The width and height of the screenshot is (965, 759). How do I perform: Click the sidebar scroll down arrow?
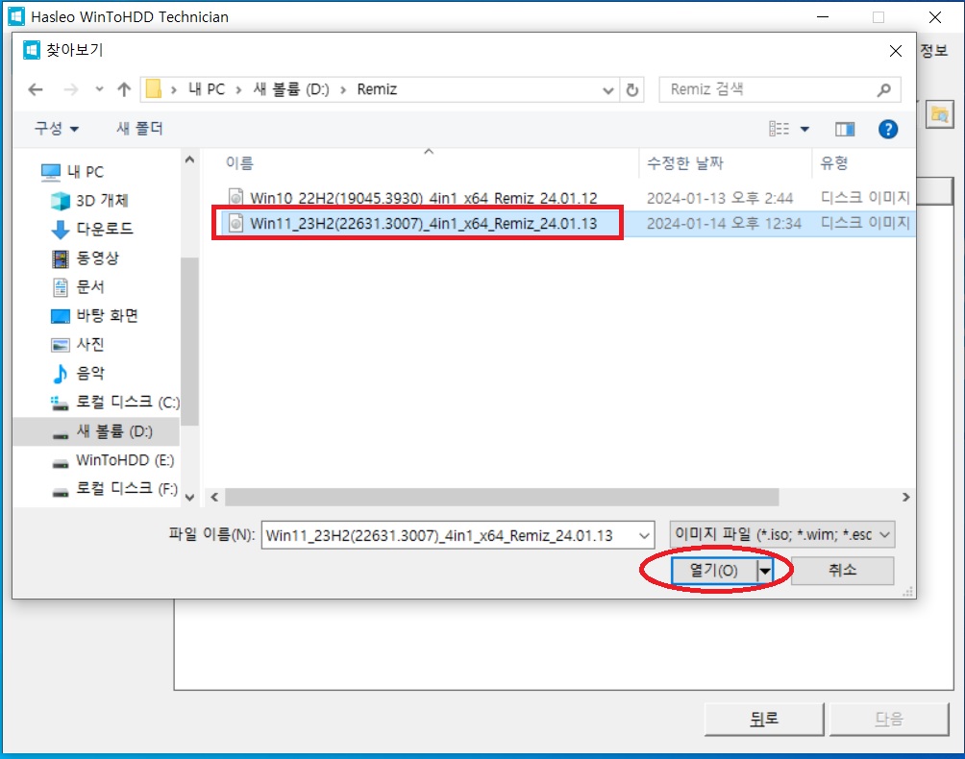pyautogui.click(x=189, y=497)
